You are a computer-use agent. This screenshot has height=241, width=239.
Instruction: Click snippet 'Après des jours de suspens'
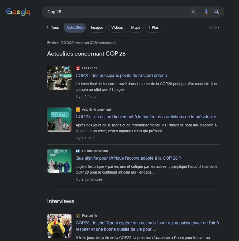146,128
